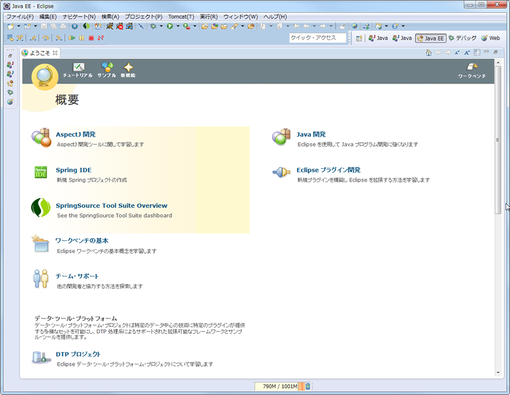Click the green Spring dashboard toolbar icon
The height and width of the screenshot is (395, 510).
tap(86, 26)
